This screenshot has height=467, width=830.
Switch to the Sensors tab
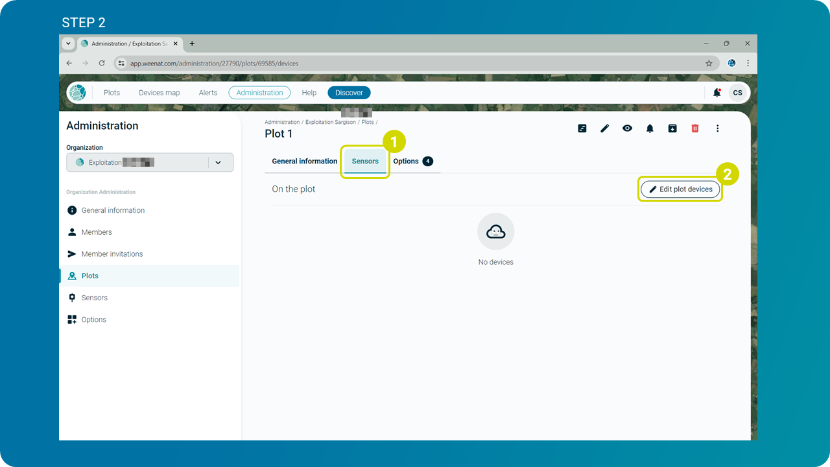(x=365, y=161)
